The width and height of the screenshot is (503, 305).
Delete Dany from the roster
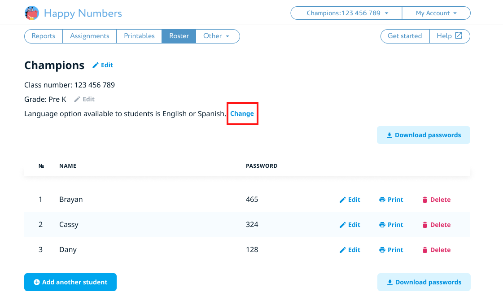pos(436,250)
